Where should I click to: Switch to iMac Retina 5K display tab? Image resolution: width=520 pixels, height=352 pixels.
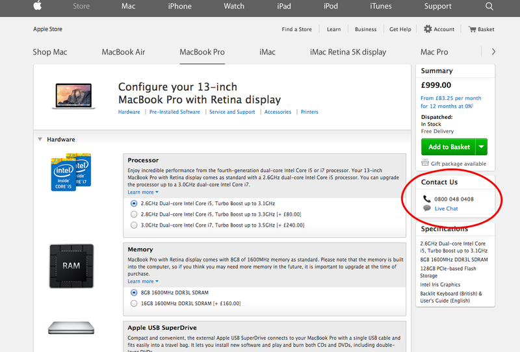348,52
